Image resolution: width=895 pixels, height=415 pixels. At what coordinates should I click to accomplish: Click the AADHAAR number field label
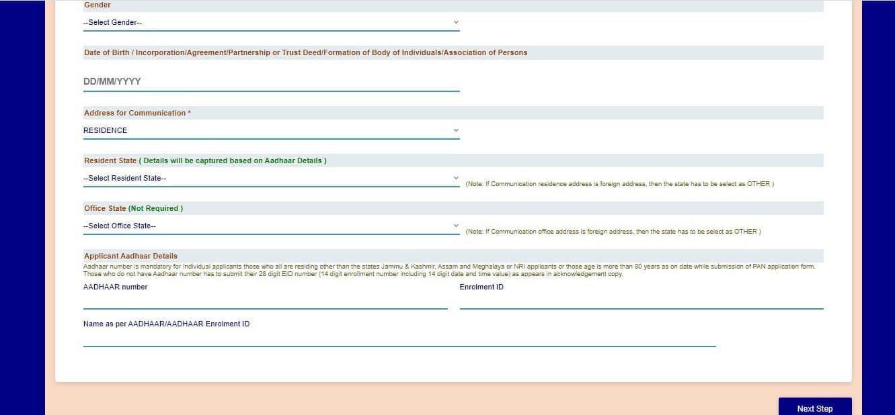[x=115, y=287]
